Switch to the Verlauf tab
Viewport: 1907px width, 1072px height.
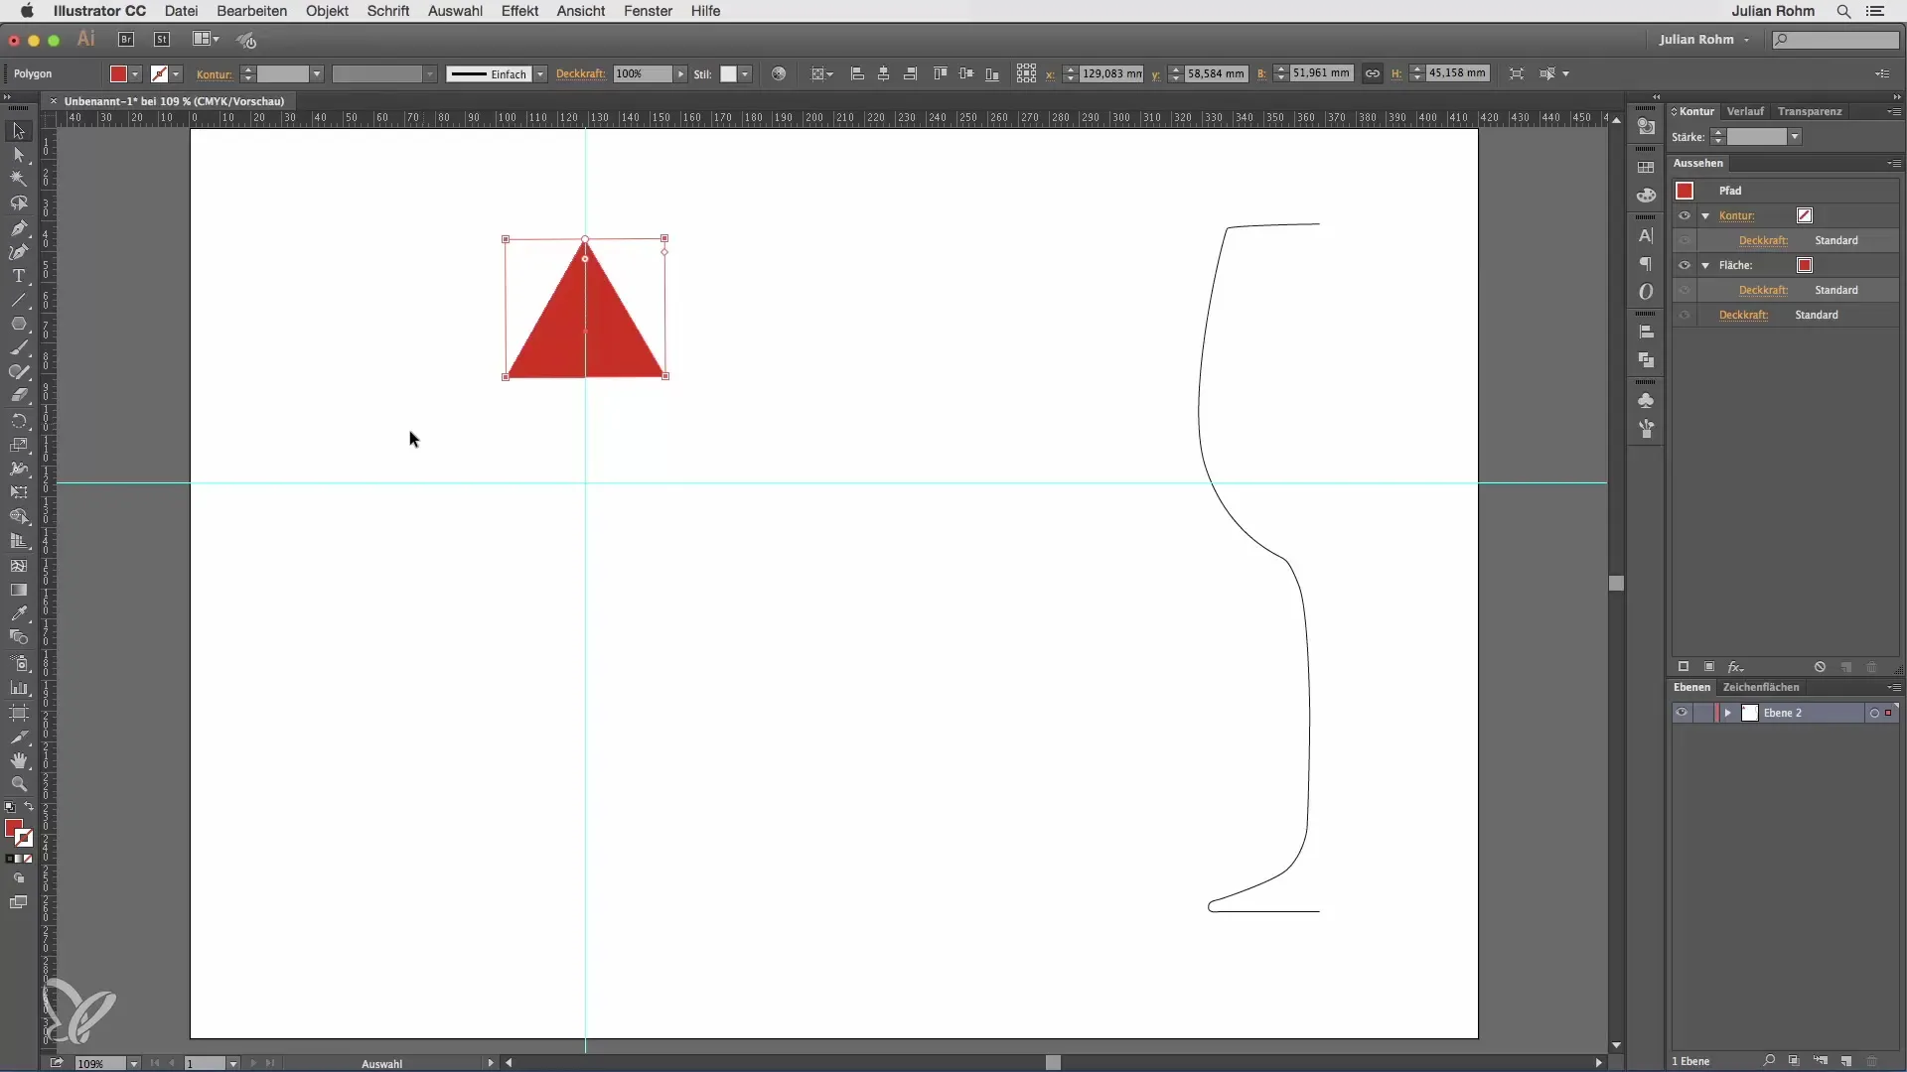click(1745, 111)
